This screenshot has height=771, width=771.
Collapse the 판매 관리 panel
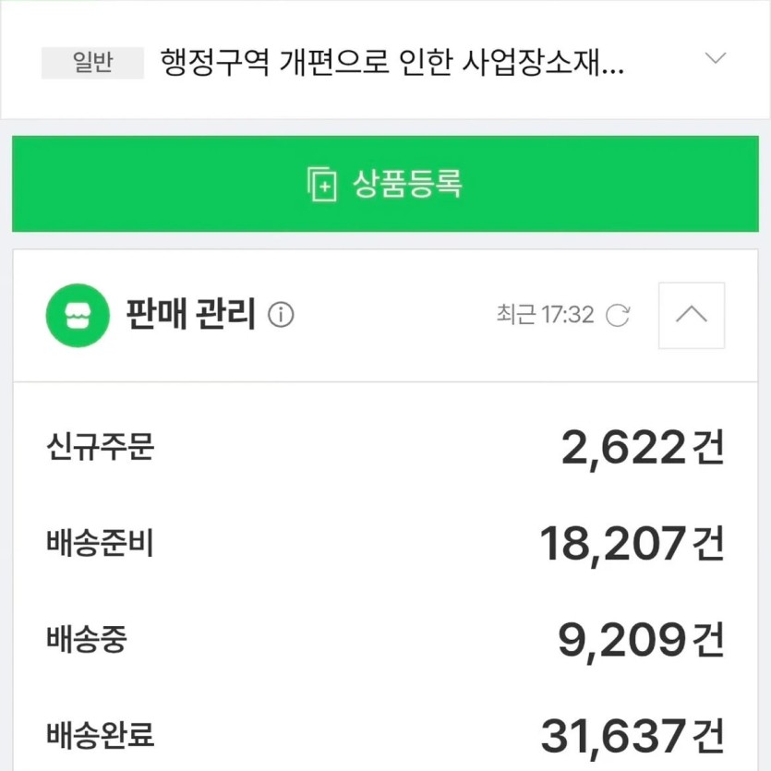pos(692,315)
